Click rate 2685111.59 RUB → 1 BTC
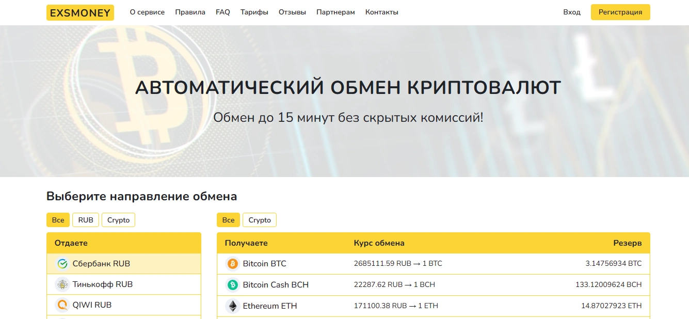The image size is (689, 319). [x=398, y=264]
